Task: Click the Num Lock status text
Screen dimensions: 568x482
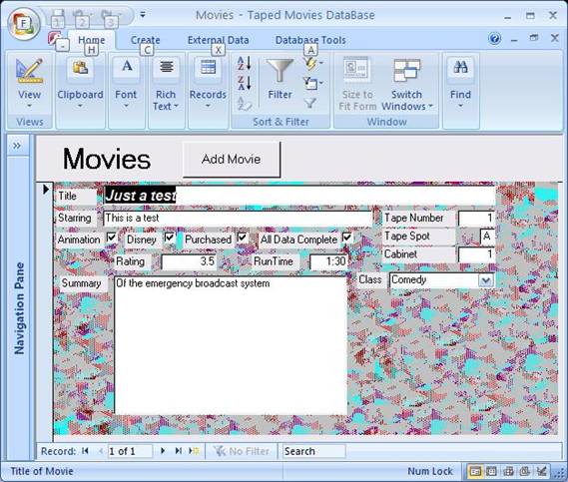Action: 430,471
